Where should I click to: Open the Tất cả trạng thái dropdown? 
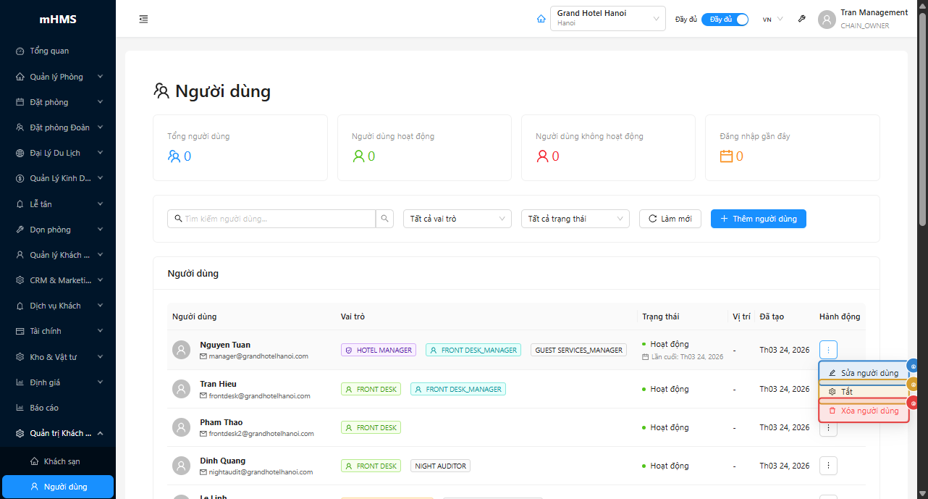tap(575, 219)
